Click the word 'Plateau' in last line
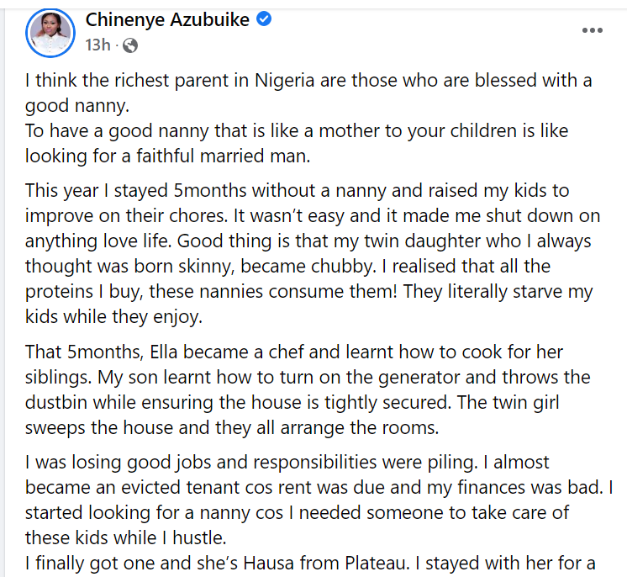This screenshot has height=577, width=627. click(x=375, y=564)
